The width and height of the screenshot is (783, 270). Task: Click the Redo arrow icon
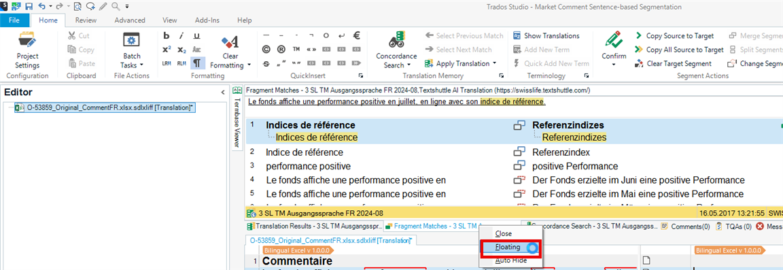coord(59,7)
